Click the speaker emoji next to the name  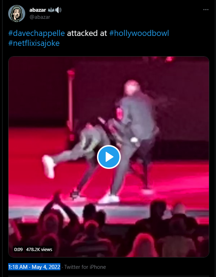58,10
